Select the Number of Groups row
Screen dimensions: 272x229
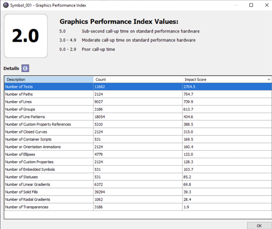click(x=138, y=109)
